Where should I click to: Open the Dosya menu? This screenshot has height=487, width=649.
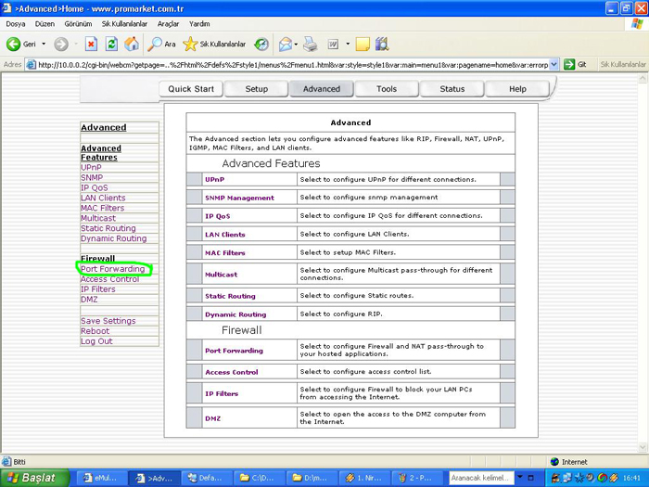coord(16,24)
